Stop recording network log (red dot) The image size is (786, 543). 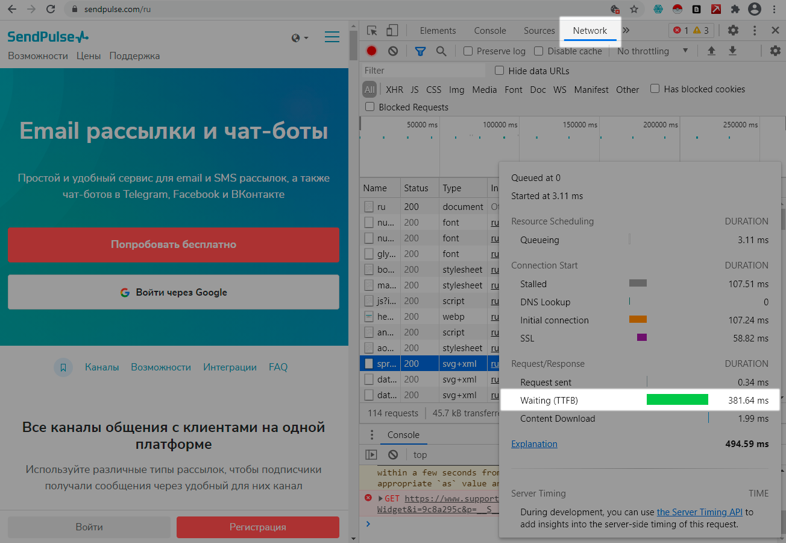click(x=372, y=51)
